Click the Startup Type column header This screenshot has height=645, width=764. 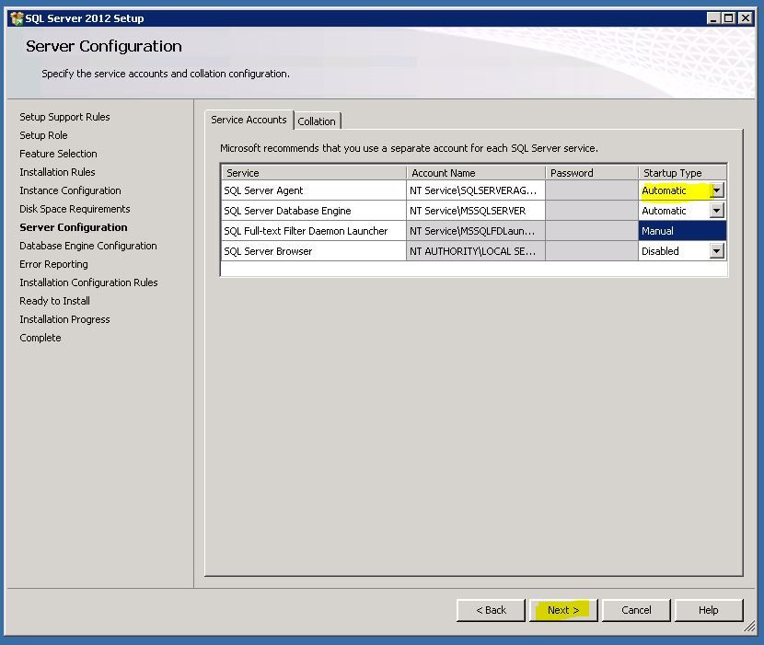pos(683,173)
